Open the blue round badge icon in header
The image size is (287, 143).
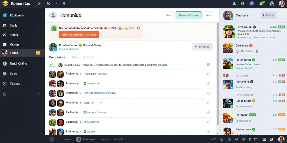pos(252,3)
